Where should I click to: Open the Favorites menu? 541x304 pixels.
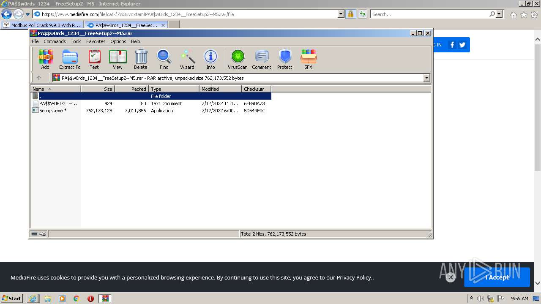click(96, 41)
